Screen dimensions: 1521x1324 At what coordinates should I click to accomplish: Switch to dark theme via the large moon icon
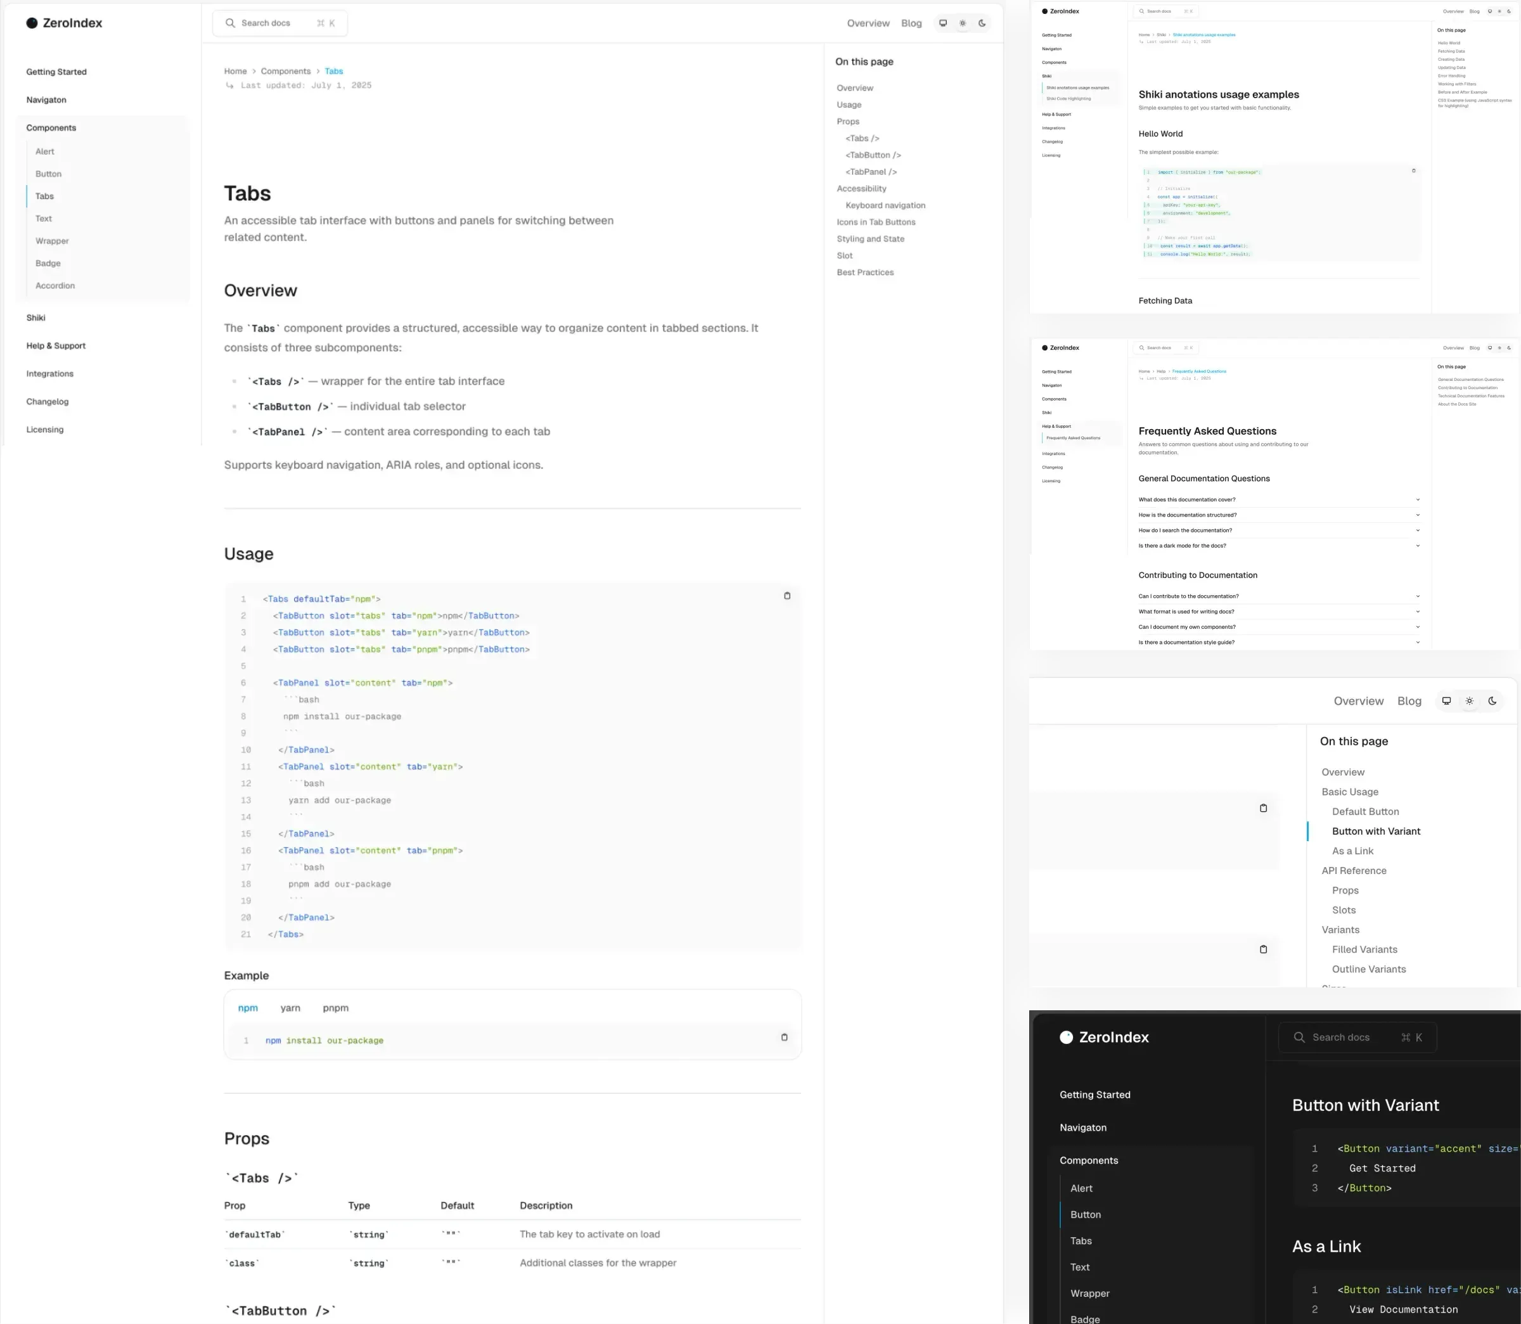(x=1492, y=701)
